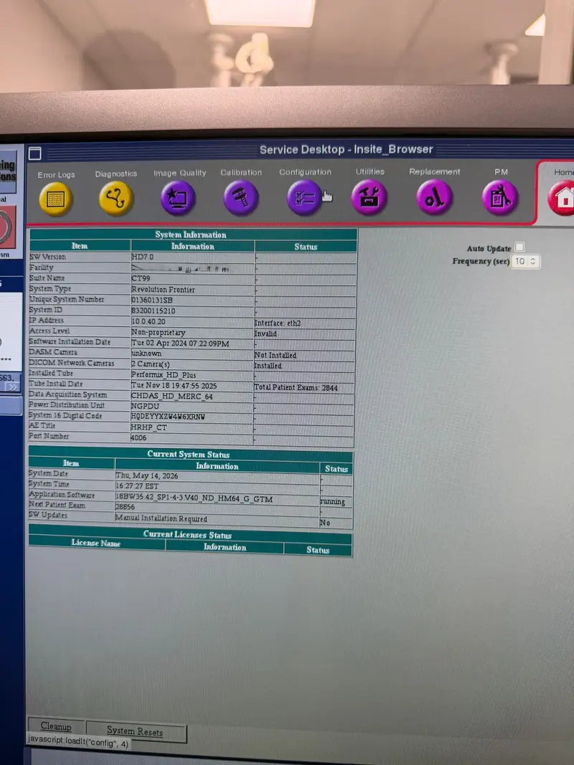Open the Diagnostics stethoscope icon
The image size is (574, 765).
click(x=116, y=198)
